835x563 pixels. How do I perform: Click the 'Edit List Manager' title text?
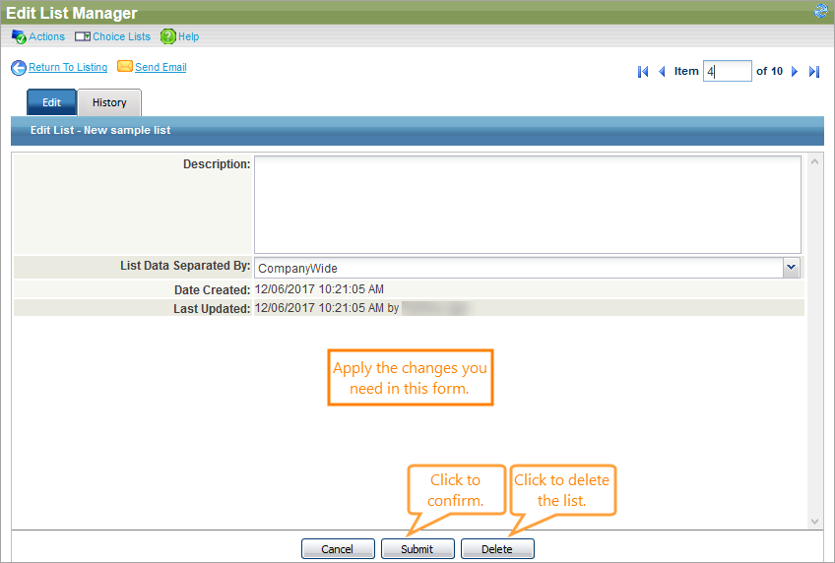(x=71, y=13)
